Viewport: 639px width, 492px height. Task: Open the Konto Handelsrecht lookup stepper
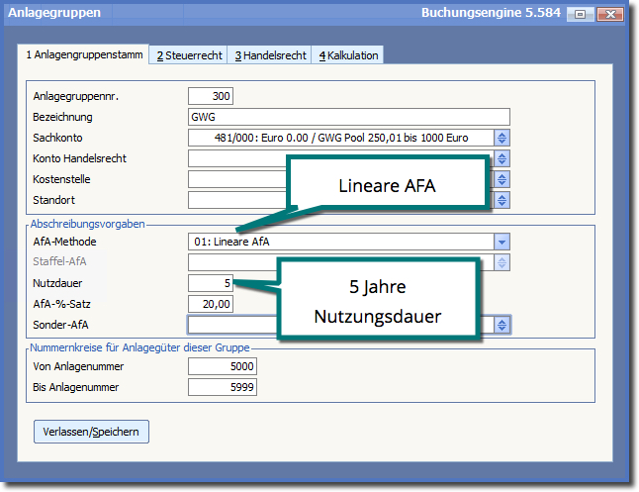point(502,158)
